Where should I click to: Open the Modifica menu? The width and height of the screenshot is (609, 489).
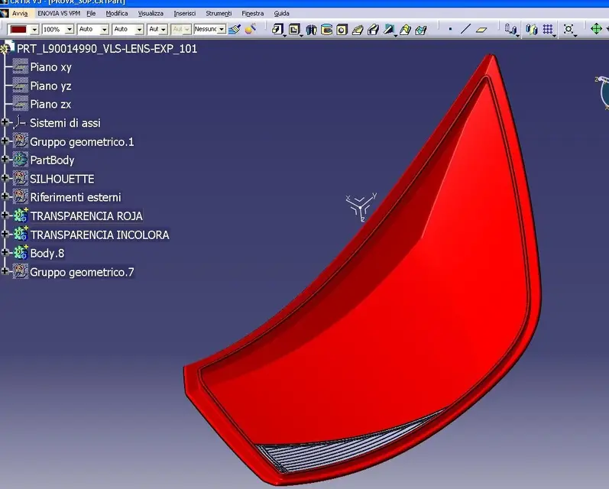117,13
